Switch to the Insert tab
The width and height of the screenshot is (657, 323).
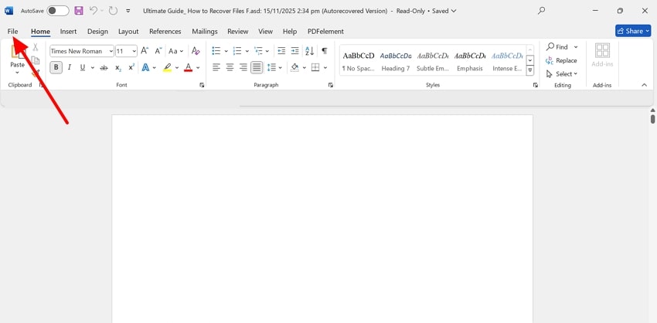(68, 32)
